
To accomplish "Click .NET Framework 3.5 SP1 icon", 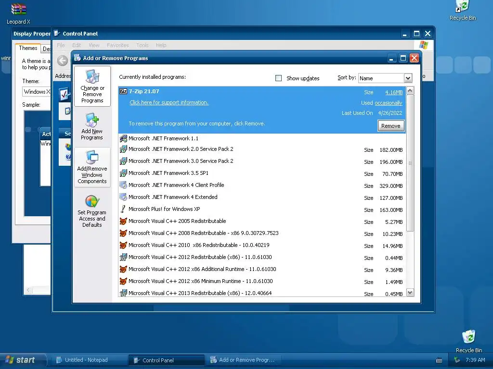I will tap(123, 173).
